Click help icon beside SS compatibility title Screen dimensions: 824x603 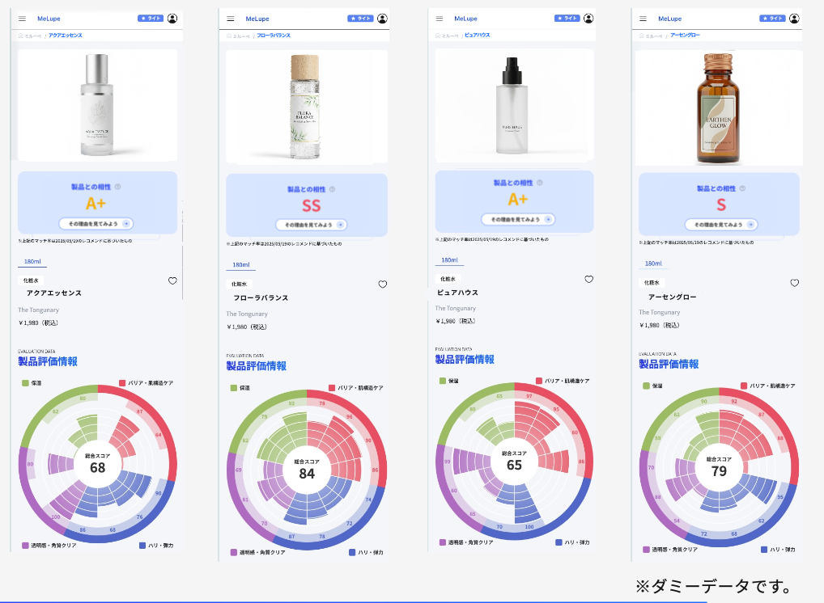pos(332,189)
